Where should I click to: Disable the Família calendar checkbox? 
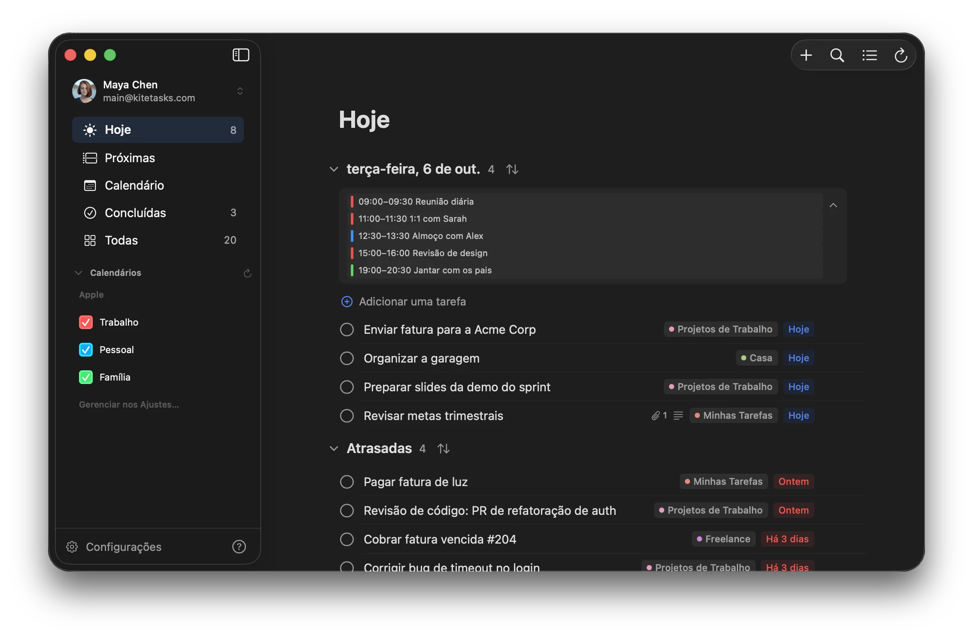(x=86, y=377)
